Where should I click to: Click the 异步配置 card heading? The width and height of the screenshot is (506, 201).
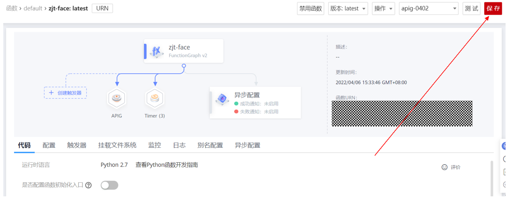tap(247, 95)
